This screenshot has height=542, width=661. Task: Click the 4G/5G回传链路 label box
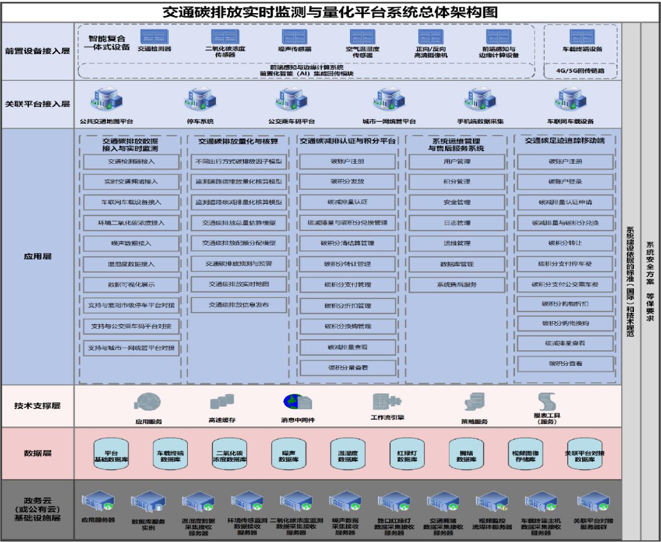pyautogui.click(x=580, y=70)
